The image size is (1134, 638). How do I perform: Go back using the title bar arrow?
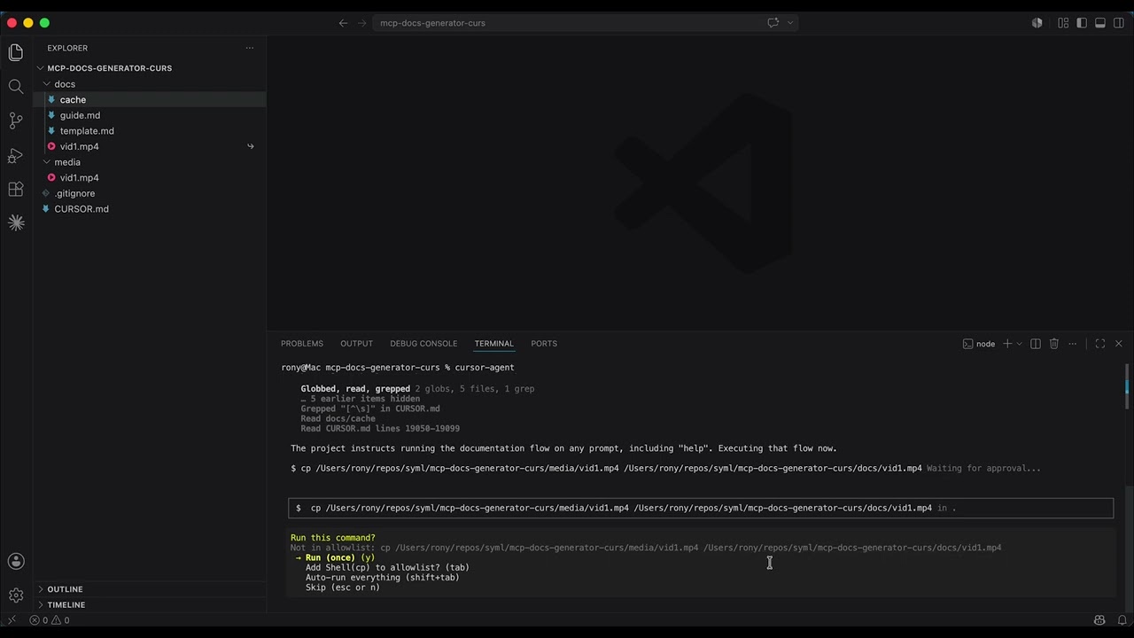click(x=343, y=23)
